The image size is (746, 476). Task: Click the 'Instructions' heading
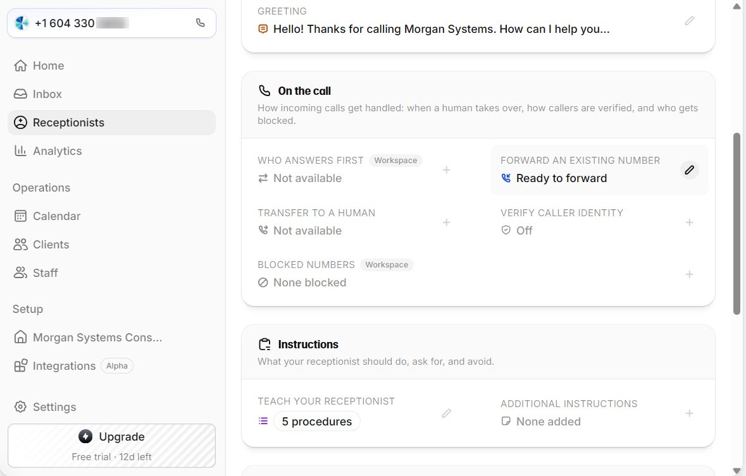pyautogui.click(x=308, y=345)
